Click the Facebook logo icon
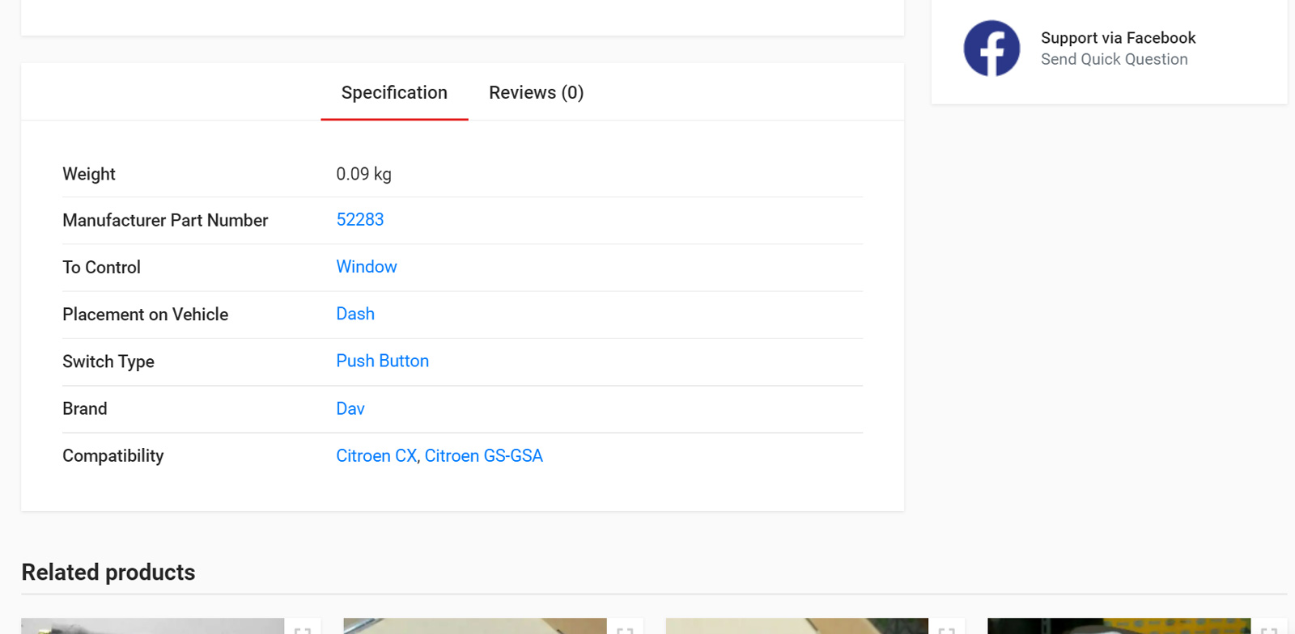Viewport: 1295px width, 634px height. (x=991, y=49)
